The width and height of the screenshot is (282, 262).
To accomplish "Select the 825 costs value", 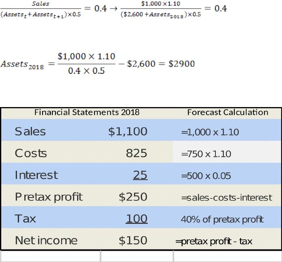I will pos(136,153).
